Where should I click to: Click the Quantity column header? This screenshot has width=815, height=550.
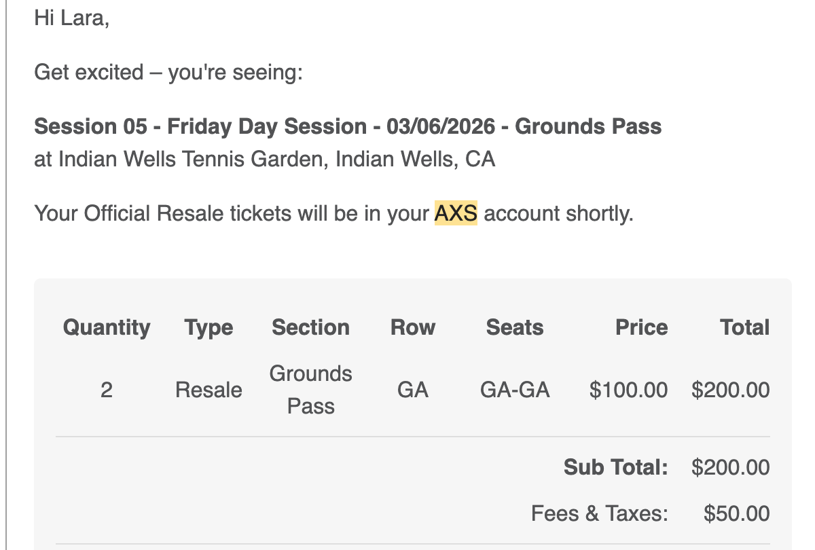(x=107, y=327)
